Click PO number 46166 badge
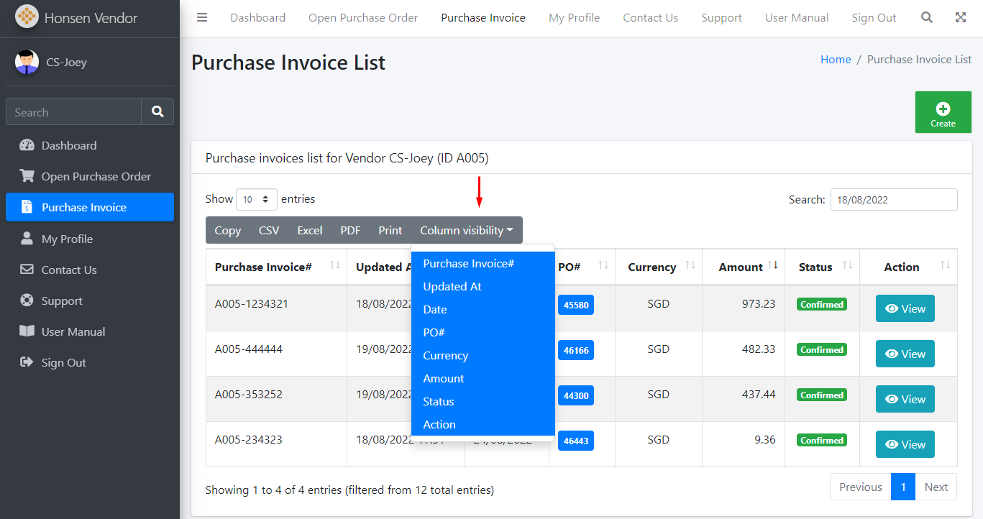This screenshot has height=519, width=983. coord(575,350)
